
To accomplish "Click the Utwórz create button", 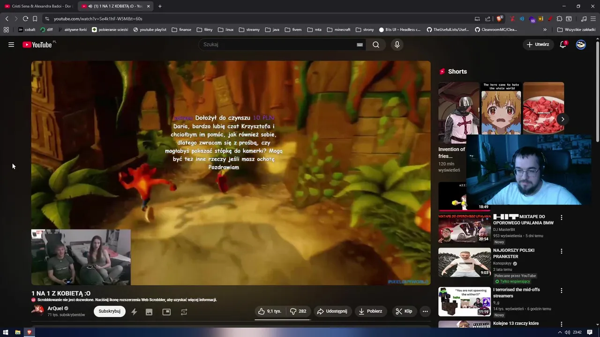I will [537, 44].
